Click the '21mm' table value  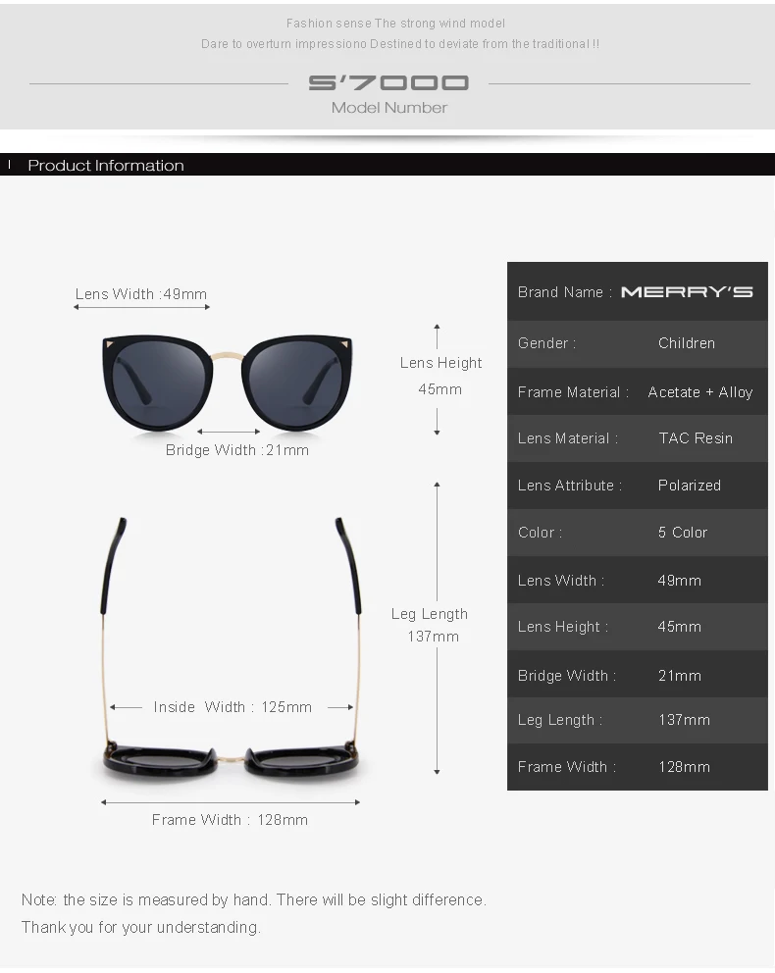(680, 675)
